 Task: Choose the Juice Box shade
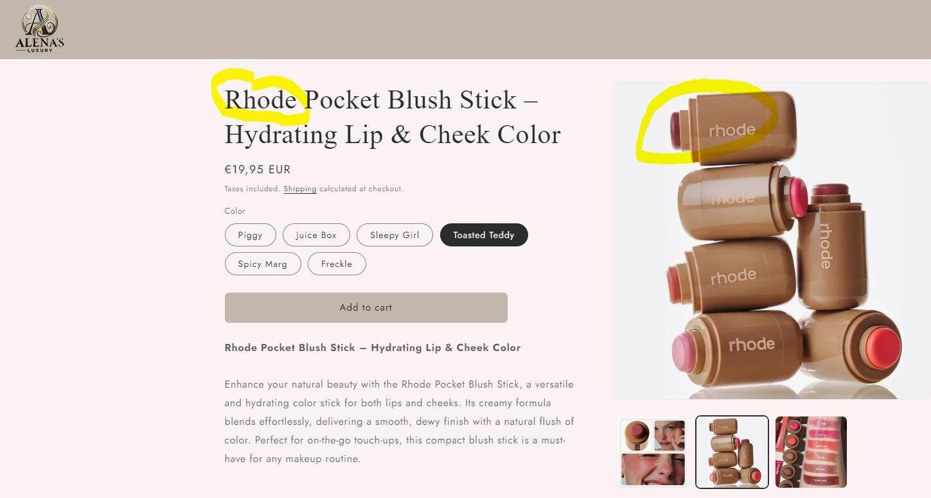click(x=316, y=235)
